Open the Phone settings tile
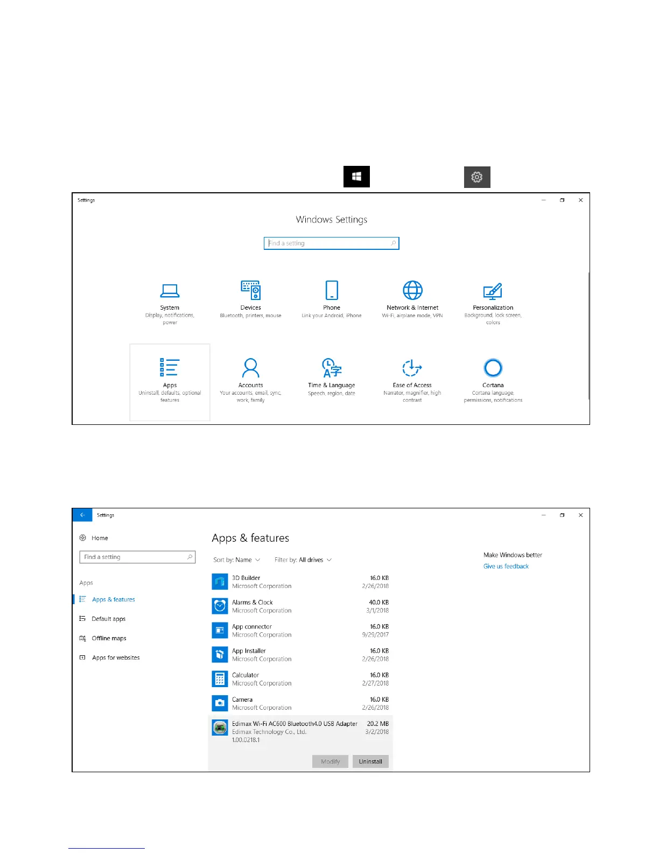 point(332,300)
